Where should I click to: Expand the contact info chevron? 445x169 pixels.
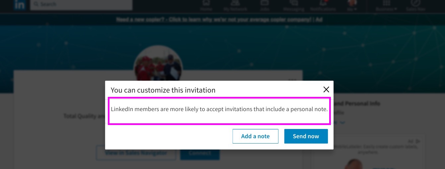click(x=342, y=123)
